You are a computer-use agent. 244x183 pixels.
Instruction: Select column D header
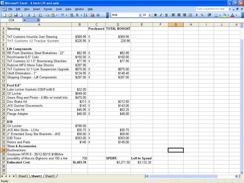click(118, 25)
